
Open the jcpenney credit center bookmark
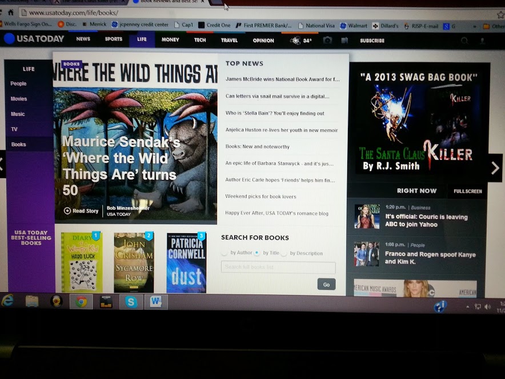point(140,25)
